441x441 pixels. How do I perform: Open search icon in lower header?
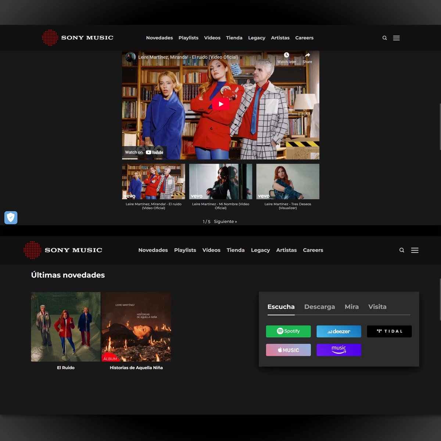click(x=402, y=250)
